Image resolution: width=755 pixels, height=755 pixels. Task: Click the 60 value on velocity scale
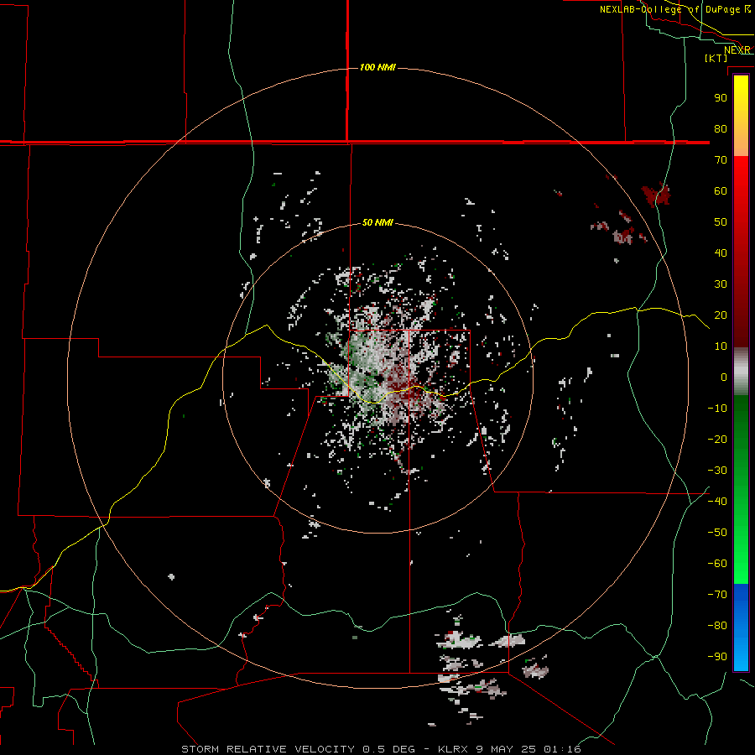click(x=721, y=190)
